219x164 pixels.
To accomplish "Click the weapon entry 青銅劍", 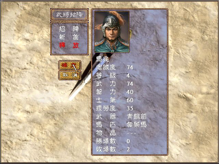I will (x=137, y=117).
